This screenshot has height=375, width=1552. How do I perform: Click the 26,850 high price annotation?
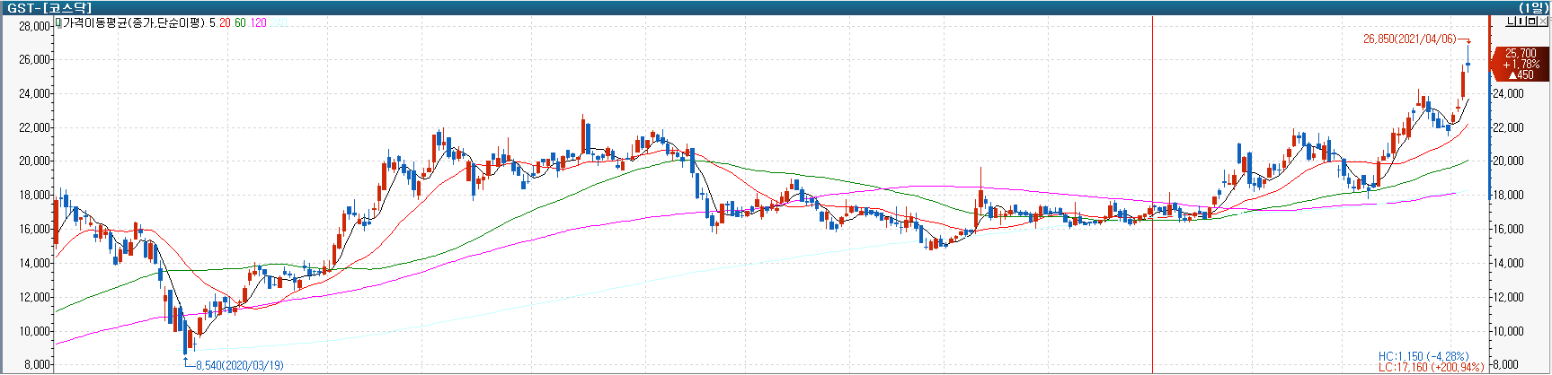click(1409, 39)
